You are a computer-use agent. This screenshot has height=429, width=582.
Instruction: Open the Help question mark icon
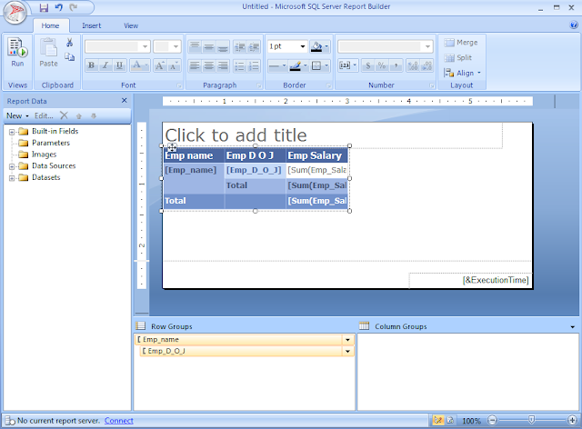(x=574, y=25)
